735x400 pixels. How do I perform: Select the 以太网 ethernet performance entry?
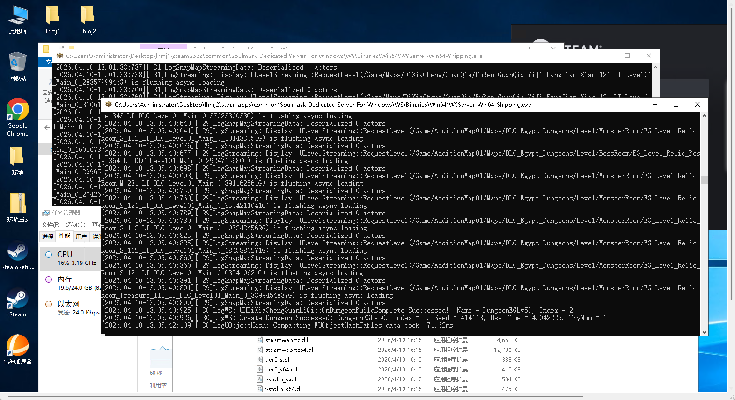point(70,308)
